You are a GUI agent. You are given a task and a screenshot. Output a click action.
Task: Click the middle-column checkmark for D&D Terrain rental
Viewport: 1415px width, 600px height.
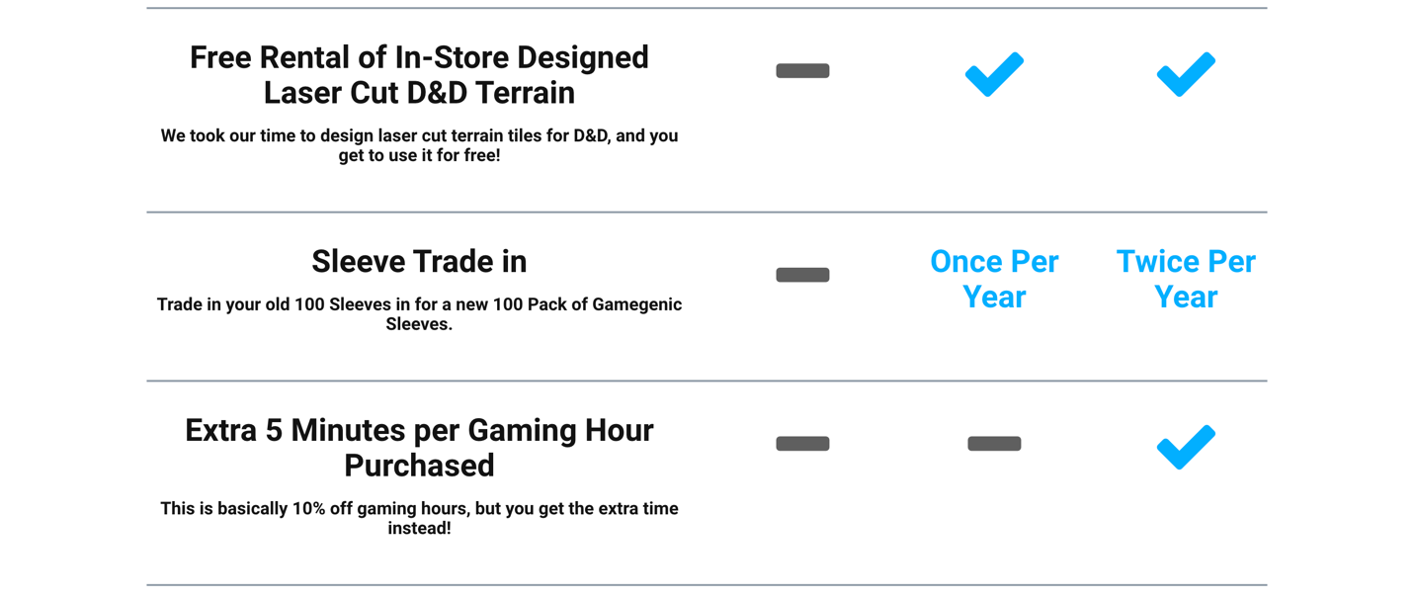click(x=994, y=74)
